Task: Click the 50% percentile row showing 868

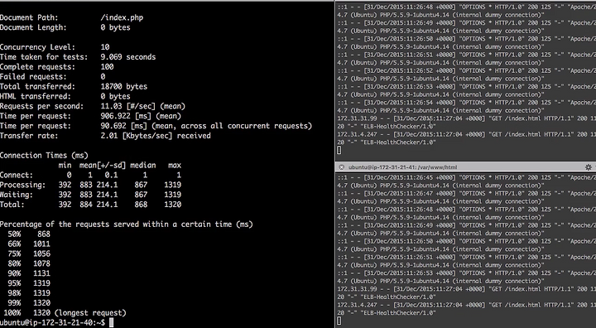Action: tap(29, 234)
